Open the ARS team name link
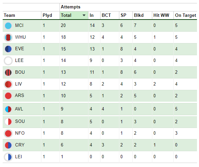 pyautogui.click(x=19, y=95)
